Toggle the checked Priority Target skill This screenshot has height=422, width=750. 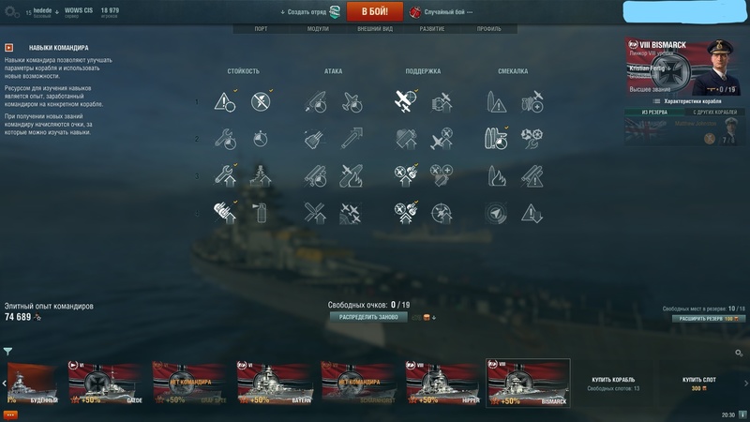coord(225,101)
